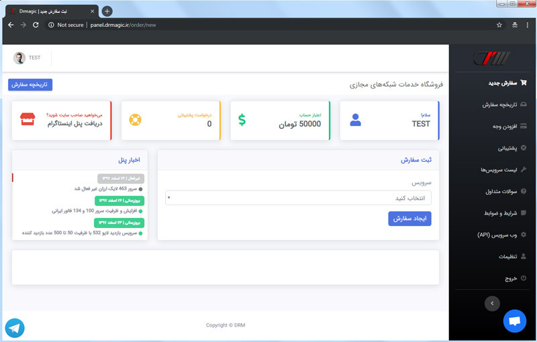
Task: Click the Drmagic logo in sidebar
Action: pyautogui.click(x=492, y=58)
